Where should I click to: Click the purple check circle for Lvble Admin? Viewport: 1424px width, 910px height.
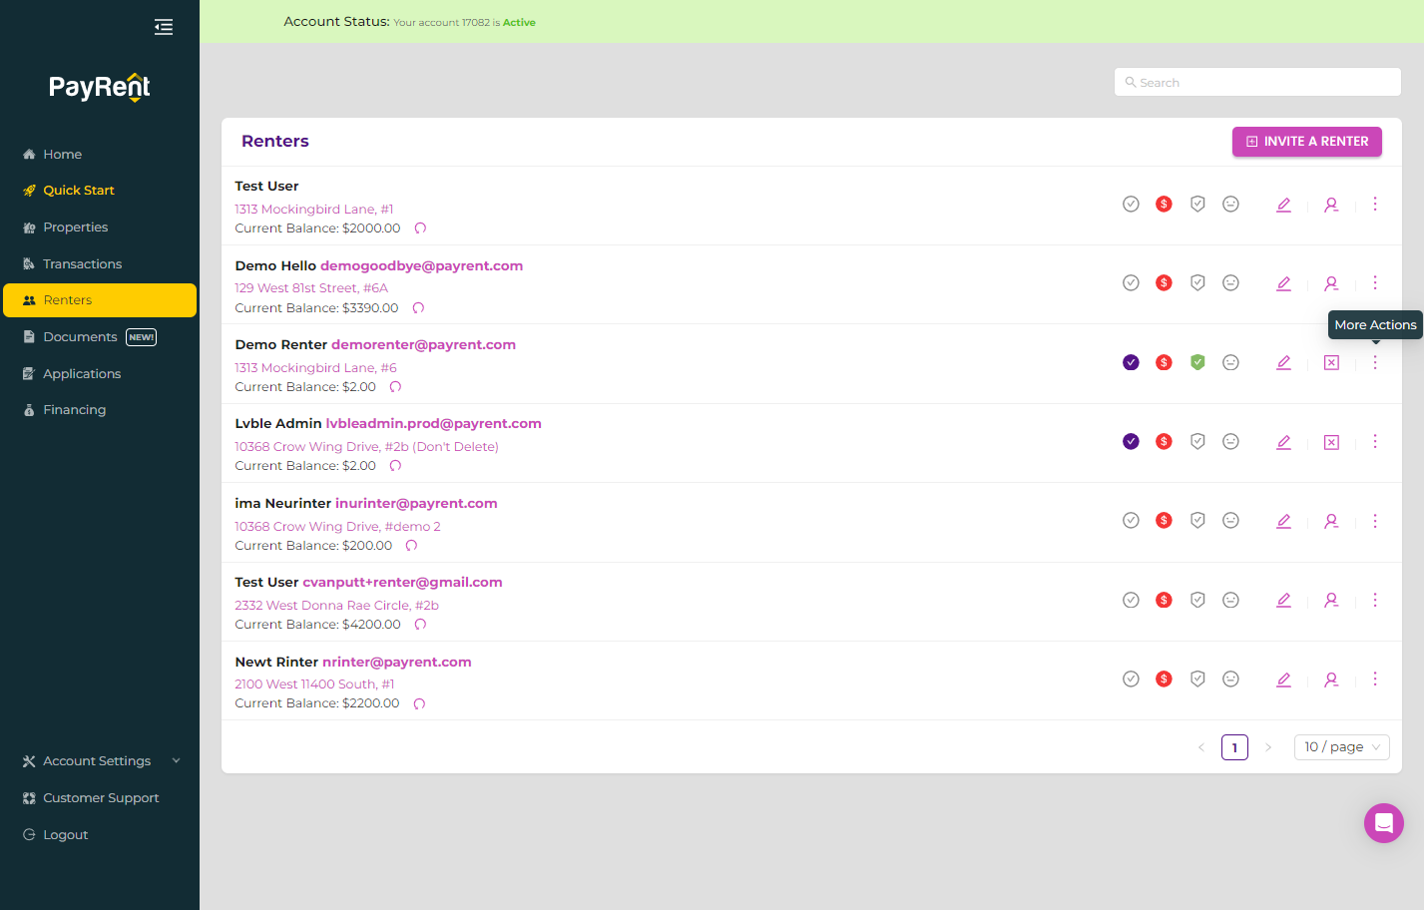pos(1131,441)
